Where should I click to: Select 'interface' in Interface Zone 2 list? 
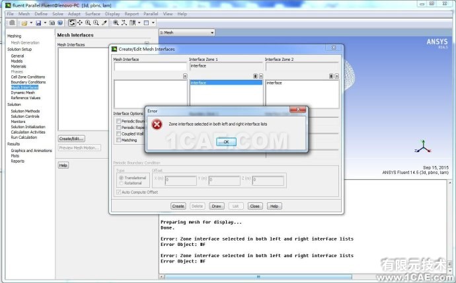[302, 83]
